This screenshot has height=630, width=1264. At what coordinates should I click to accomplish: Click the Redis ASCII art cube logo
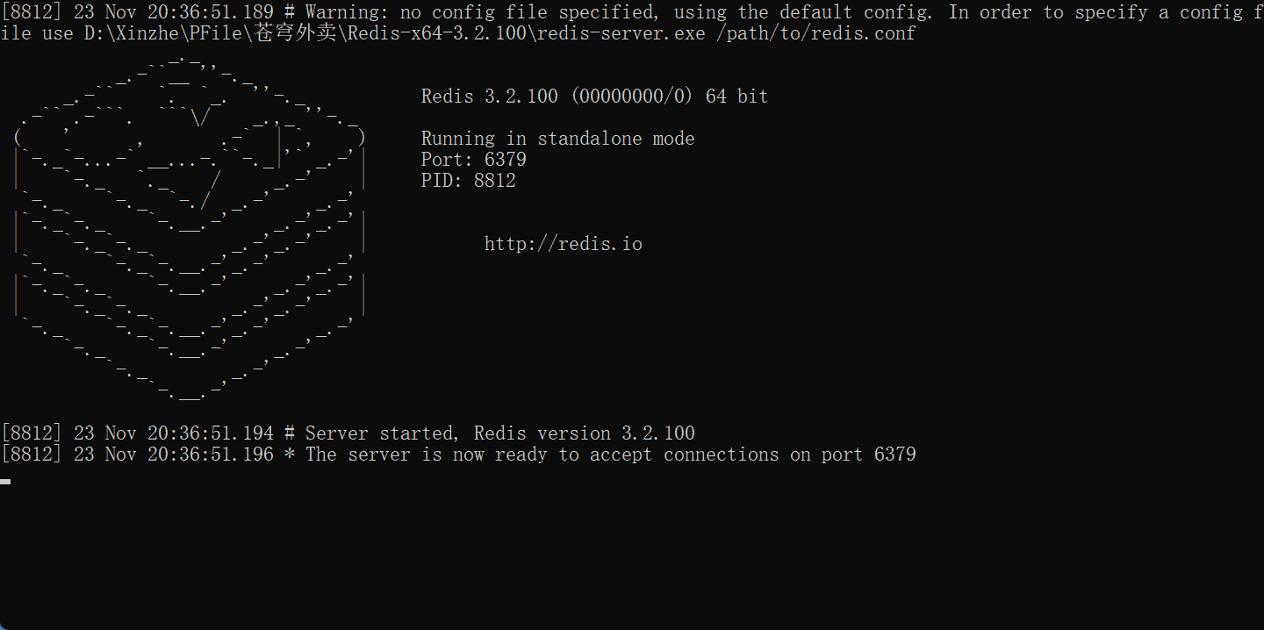pyautogui.click(x=189, y=228)
